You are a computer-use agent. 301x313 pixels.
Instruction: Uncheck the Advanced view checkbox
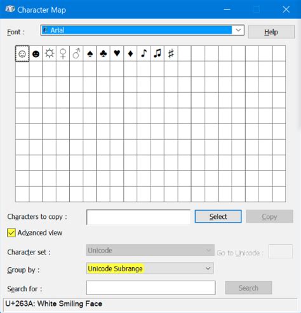11,233
